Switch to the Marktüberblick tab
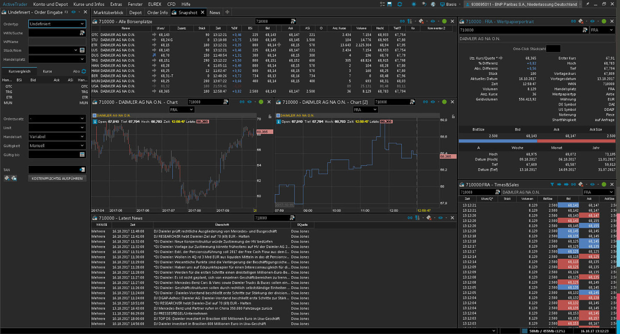Screen dimensions: 620x334 [x=109, y=12]
